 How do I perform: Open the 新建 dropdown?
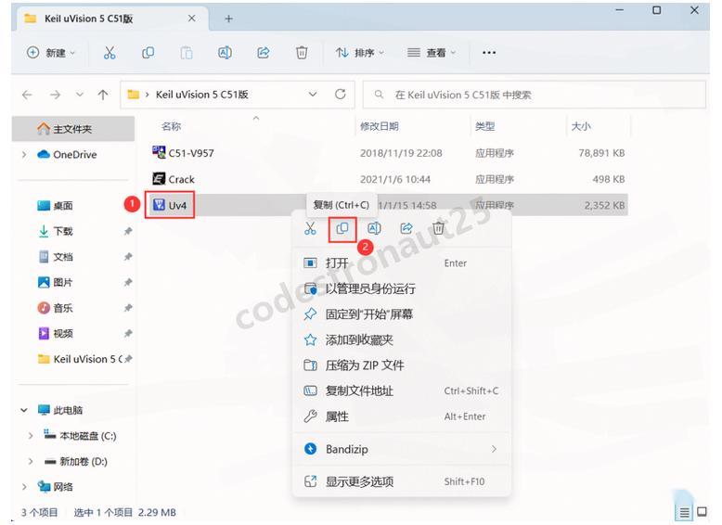tap(51, 53)
